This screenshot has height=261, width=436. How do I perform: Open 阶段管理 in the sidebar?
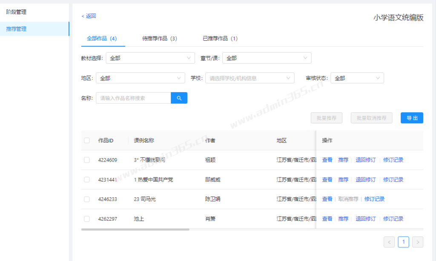point(16,12)
